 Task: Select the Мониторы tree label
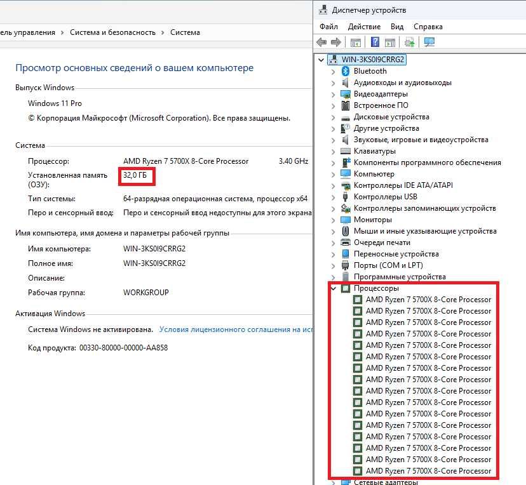pos(373,220)
